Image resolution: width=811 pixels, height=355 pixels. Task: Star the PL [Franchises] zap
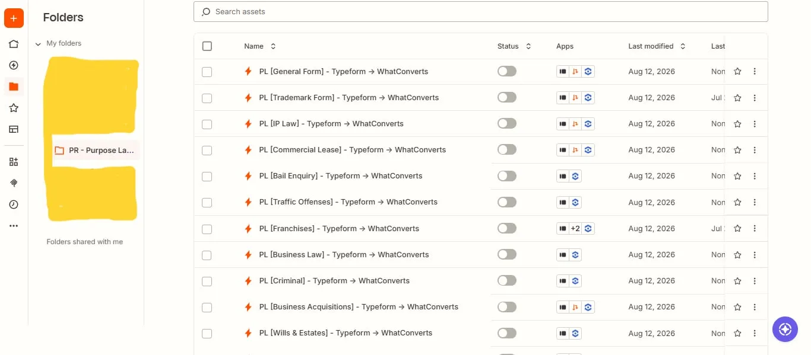[737, 228]
